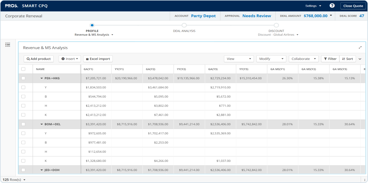Expand the Revenue & MS Analysis panel fullscreen
Image resolution: width=368 pixels, height=183 pixels.
[x=360, y=48]
